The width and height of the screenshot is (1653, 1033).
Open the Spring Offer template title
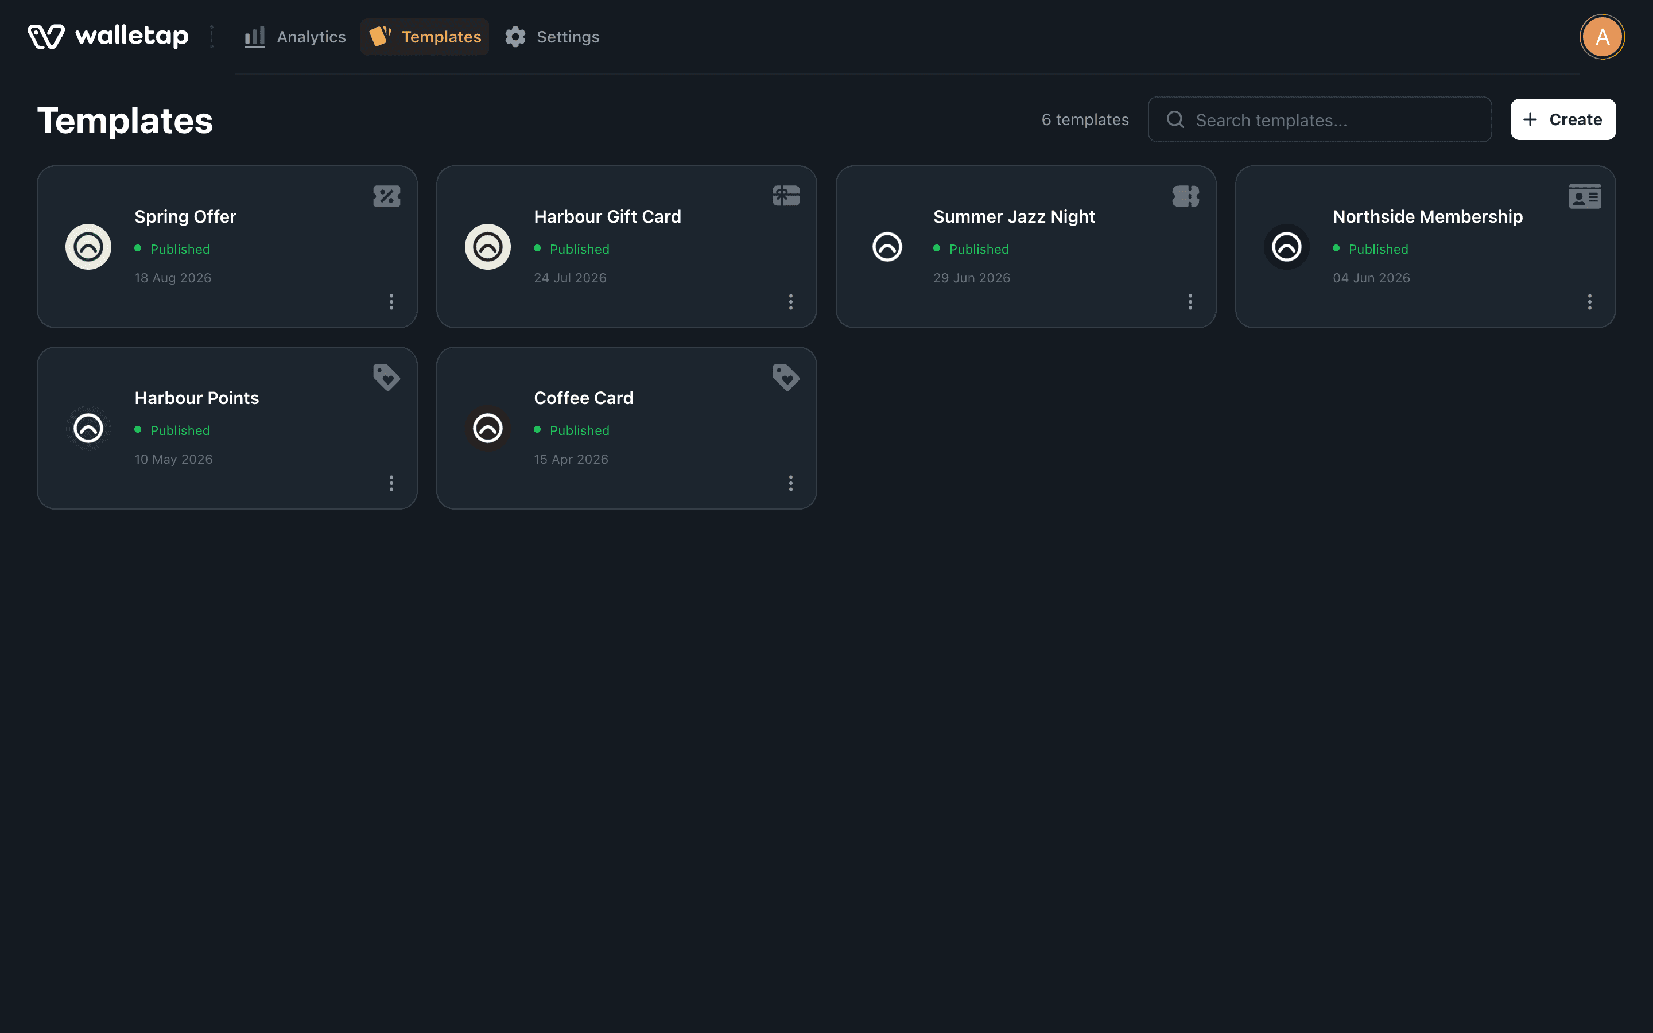185,216
